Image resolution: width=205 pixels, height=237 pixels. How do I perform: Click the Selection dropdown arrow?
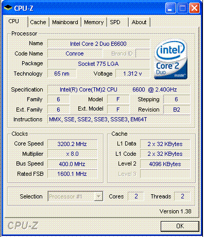[x=98, y=196]
